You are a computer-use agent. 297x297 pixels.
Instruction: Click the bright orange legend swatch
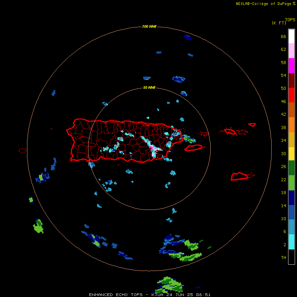(x=291, y=125)
